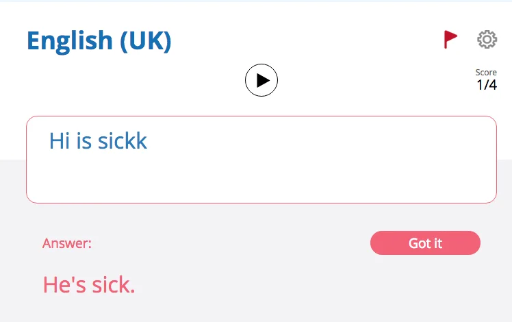Click the "Answer:" label
This screenshot has height=322, width=512.
(67, 243)
